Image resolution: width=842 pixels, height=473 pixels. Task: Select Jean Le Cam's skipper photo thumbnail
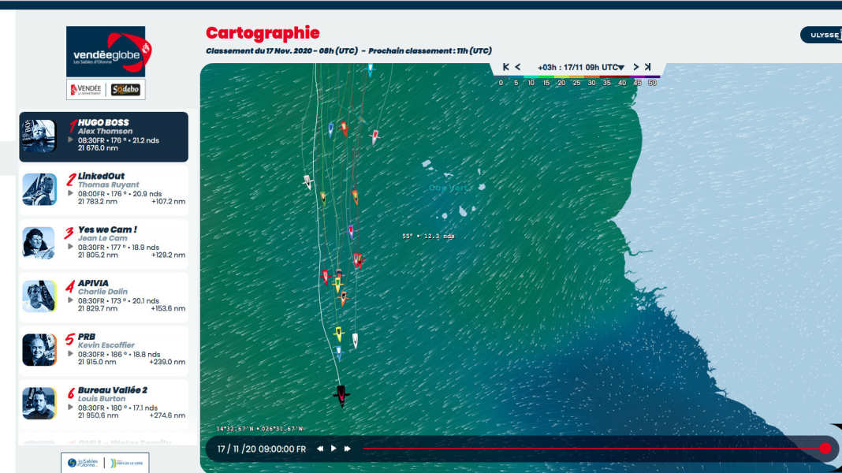tap(39, 243)
